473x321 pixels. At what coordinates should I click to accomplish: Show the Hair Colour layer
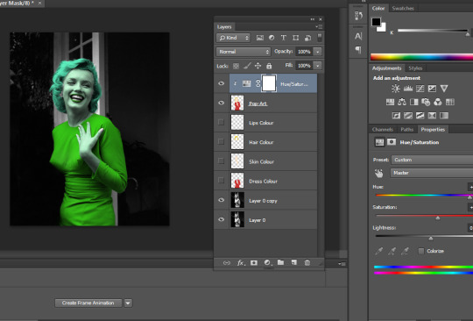point(221,141)
